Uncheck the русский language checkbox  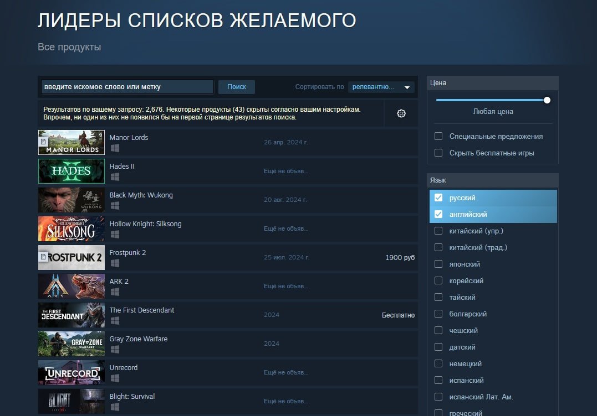tap(438, 198)
